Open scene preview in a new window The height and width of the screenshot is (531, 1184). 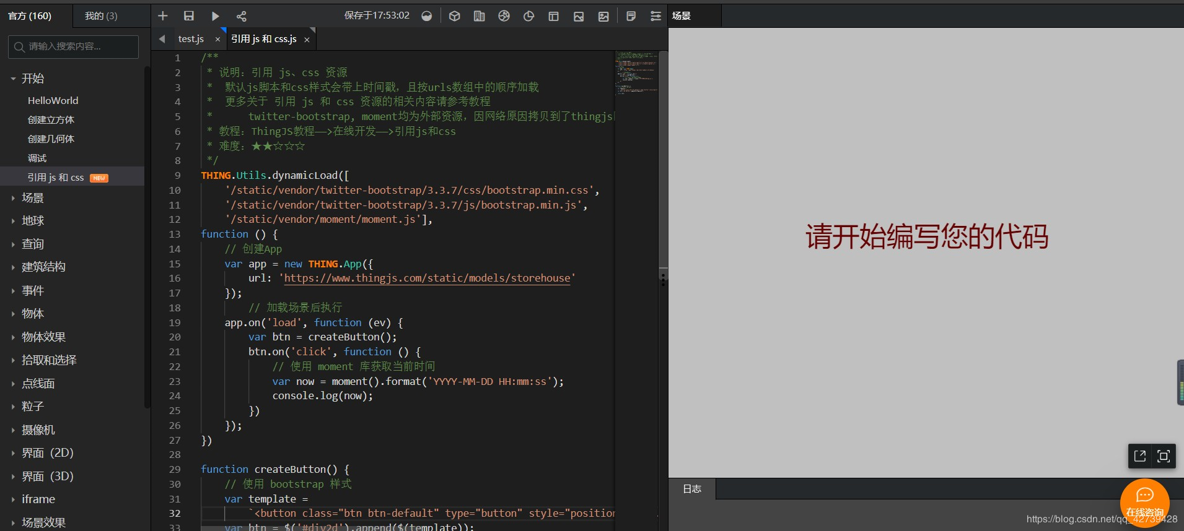click(1140, 456)
